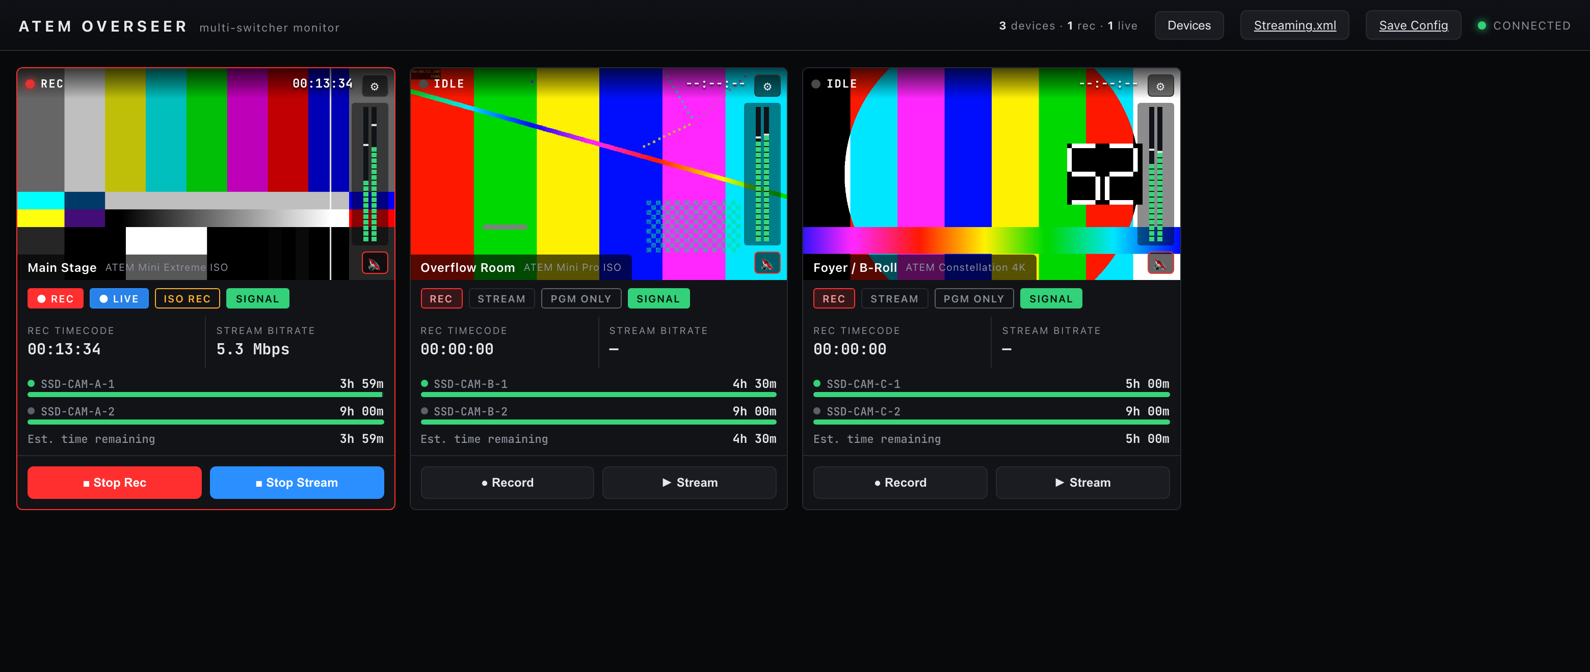The image size is (1590, 672).
Task: Toggle audio mute icon on Overflow Room
Action: coord(767,264)
